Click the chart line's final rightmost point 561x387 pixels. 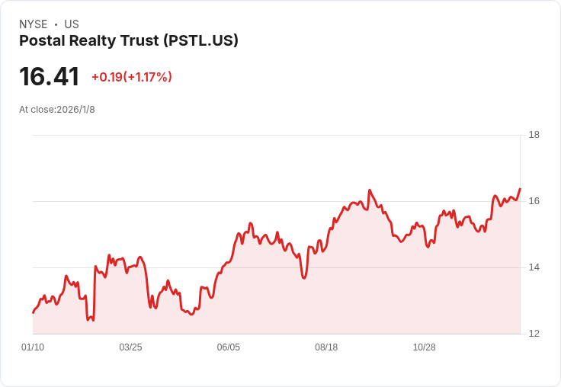coord(520,188)
